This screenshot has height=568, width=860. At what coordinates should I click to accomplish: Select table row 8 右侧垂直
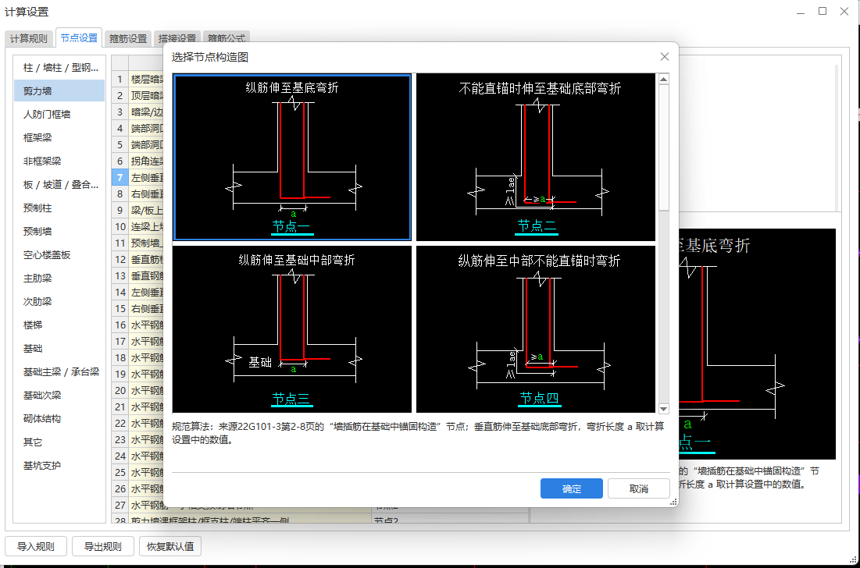click(x=137, y=194)
